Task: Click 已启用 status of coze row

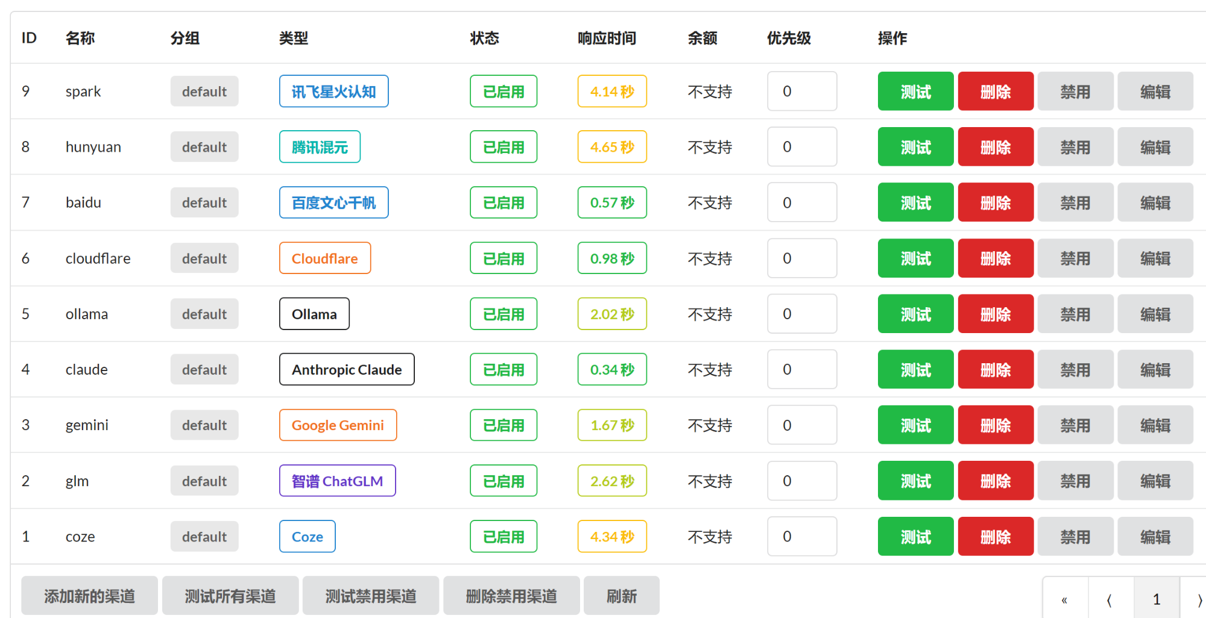Action: [x=504, y=536]
